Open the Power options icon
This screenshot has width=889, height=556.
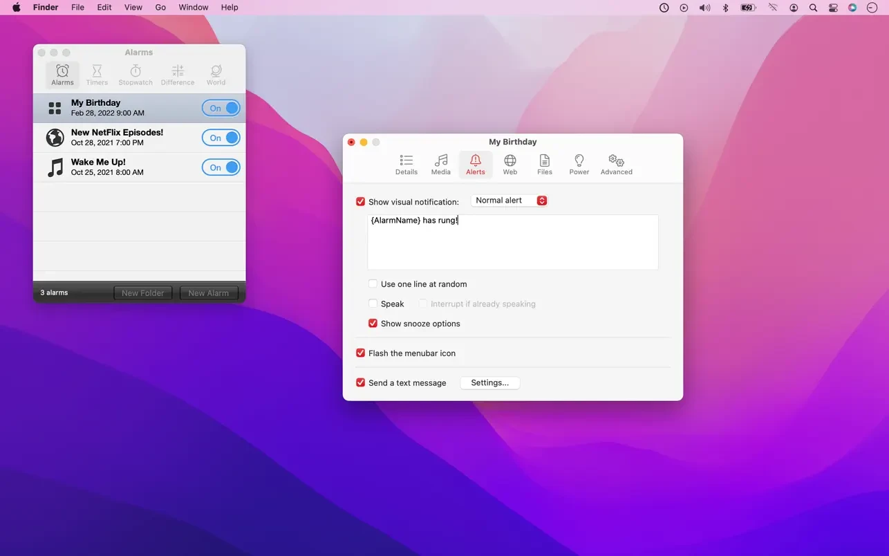pos(579,165)
